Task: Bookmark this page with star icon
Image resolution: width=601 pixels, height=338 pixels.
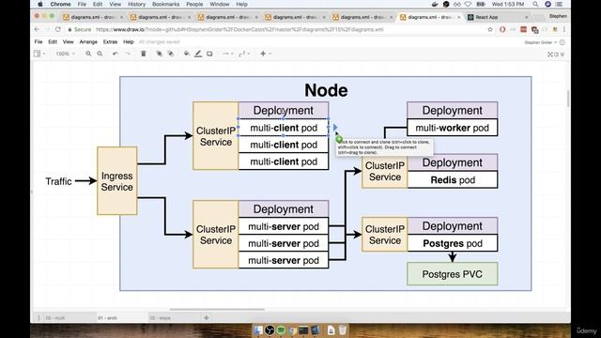Action: (x=490, y=29)
